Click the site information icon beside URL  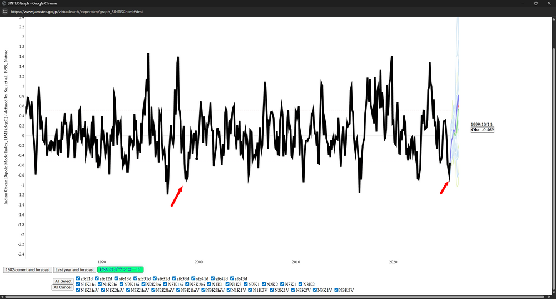(x=4, y=11)
